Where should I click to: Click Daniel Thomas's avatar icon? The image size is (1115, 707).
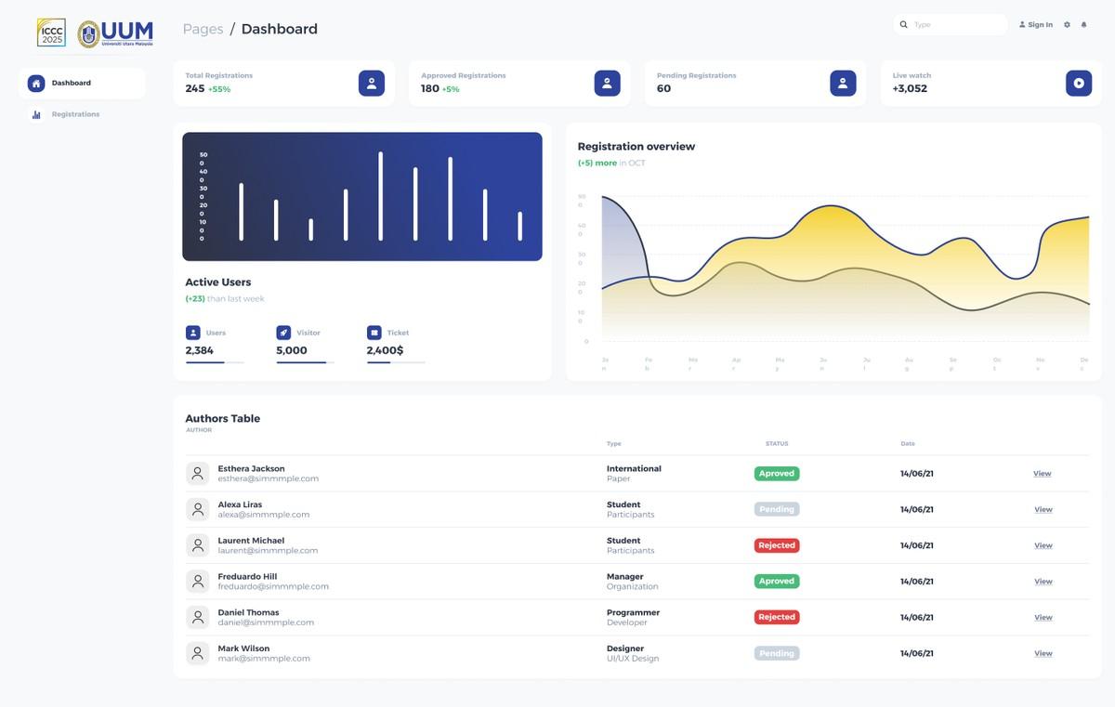click(x=197, y=617)
